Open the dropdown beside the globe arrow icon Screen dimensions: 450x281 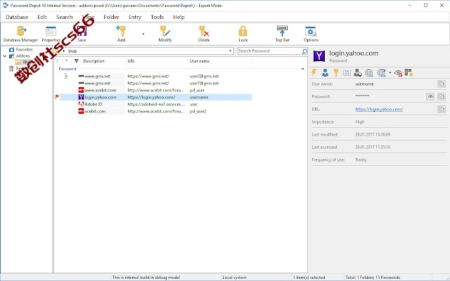[x=390, y=73]
